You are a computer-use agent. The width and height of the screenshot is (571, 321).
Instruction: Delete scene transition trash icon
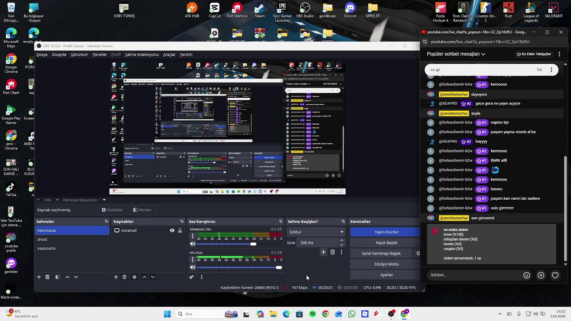(x=332, y=252)
